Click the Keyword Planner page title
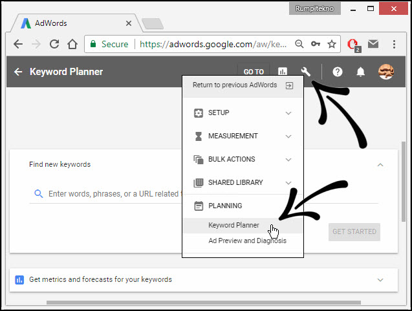This screenshot has width=412, height=311. (x=66, y=72)
